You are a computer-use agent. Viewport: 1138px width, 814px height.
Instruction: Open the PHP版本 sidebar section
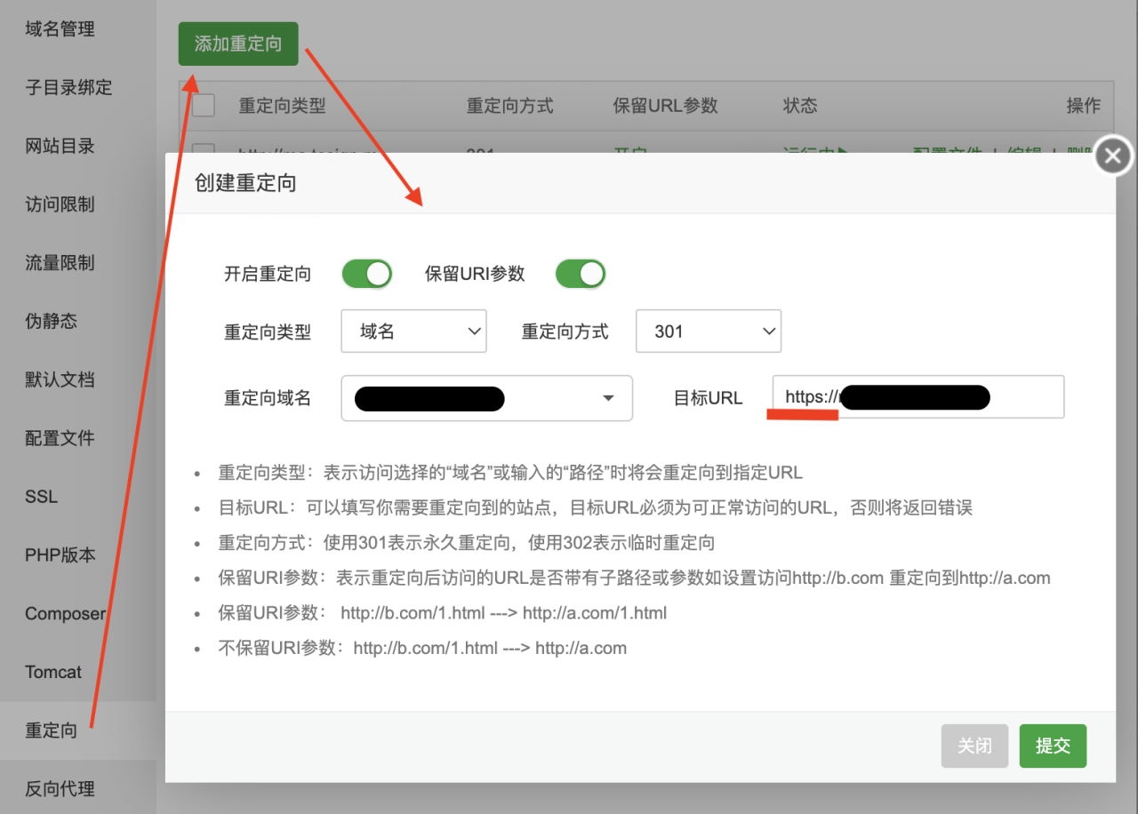pyautogui.click(x=60, y=555)
